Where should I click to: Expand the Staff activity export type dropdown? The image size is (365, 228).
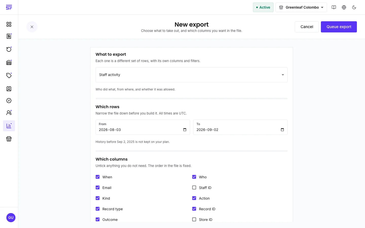[x=192, y=75]
